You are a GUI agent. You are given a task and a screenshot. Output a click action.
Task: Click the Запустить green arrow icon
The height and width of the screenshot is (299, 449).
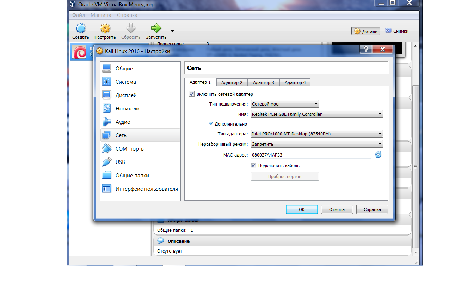pyautogui.click(x=156, y=28)
